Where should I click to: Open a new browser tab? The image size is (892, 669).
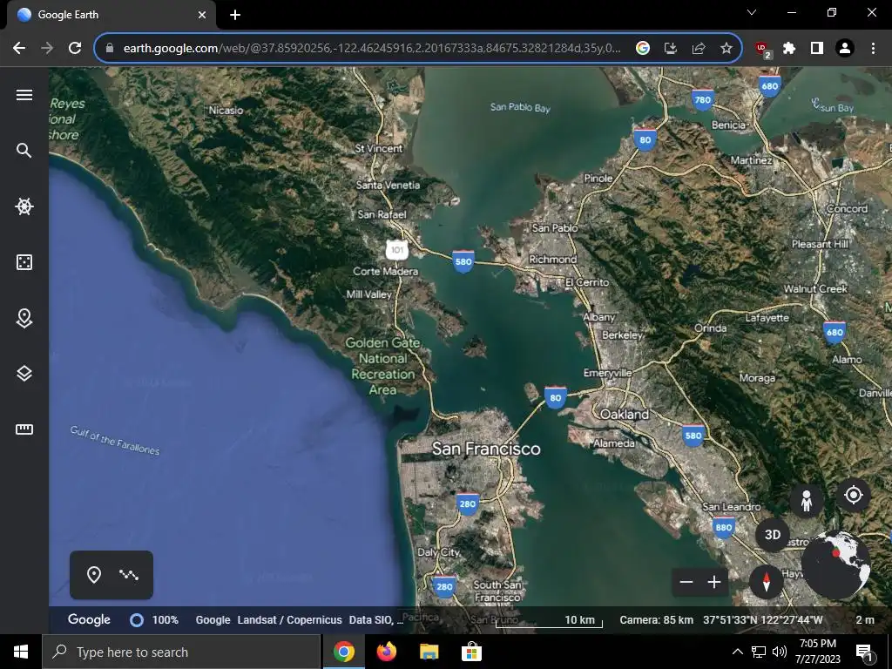pyautogui.click(x=235, y=15)
